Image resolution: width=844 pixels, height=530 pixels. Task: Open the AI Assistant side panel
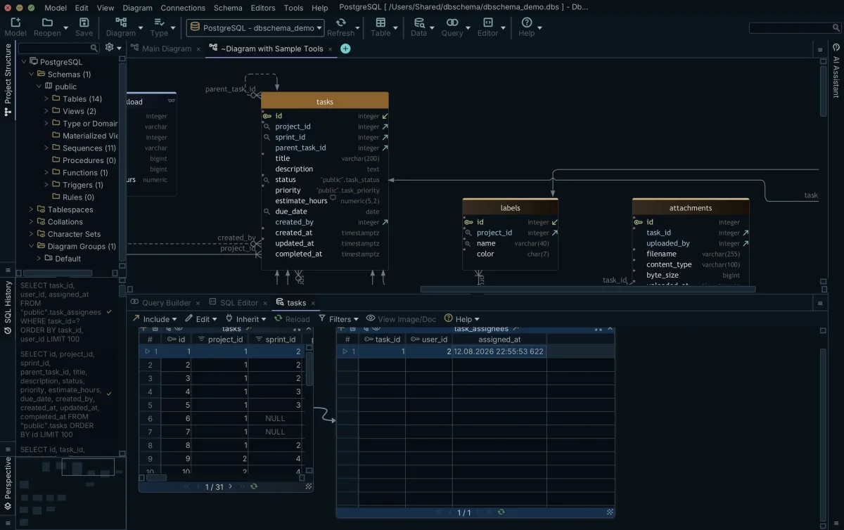click(x=836, y=70)
